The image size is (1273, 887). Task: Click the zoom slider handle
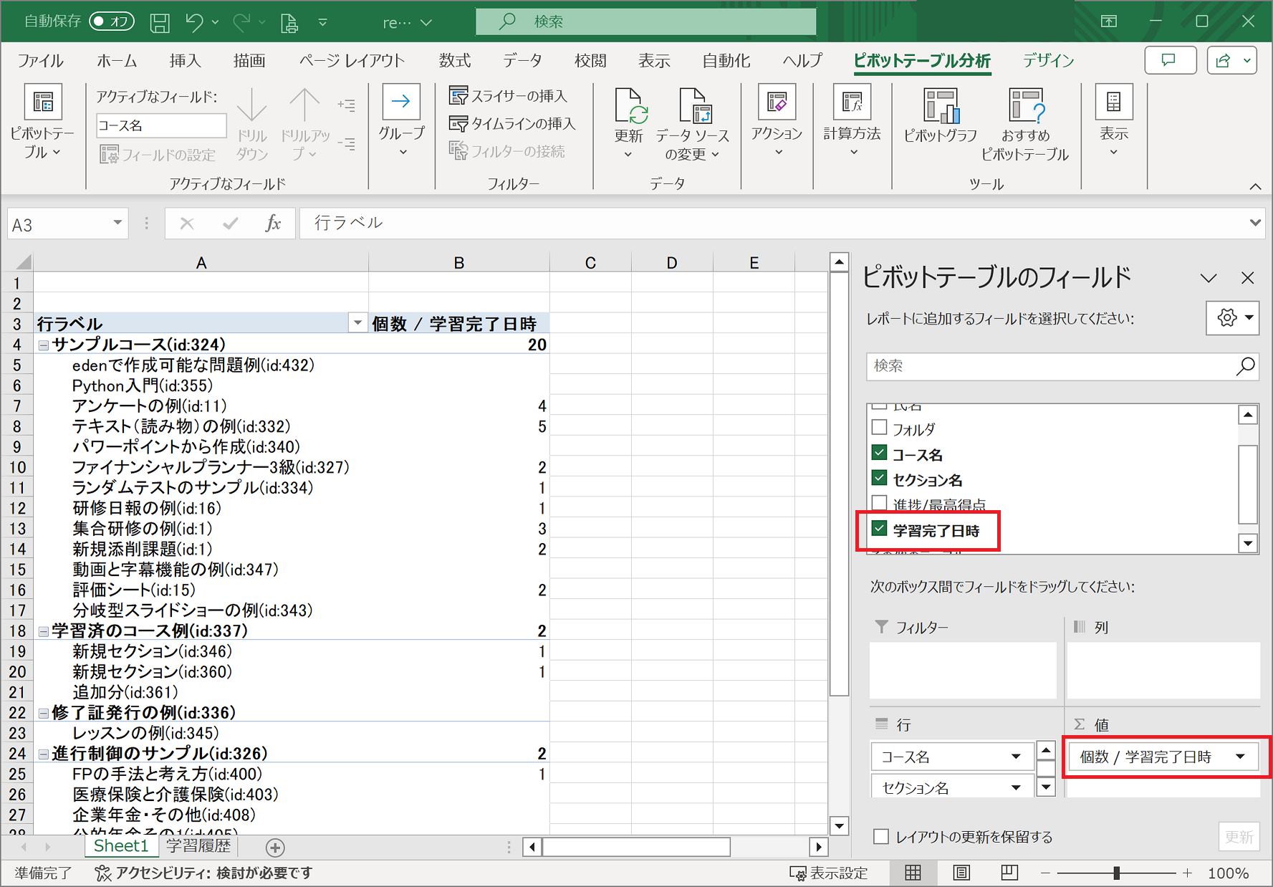(1116, 873)
